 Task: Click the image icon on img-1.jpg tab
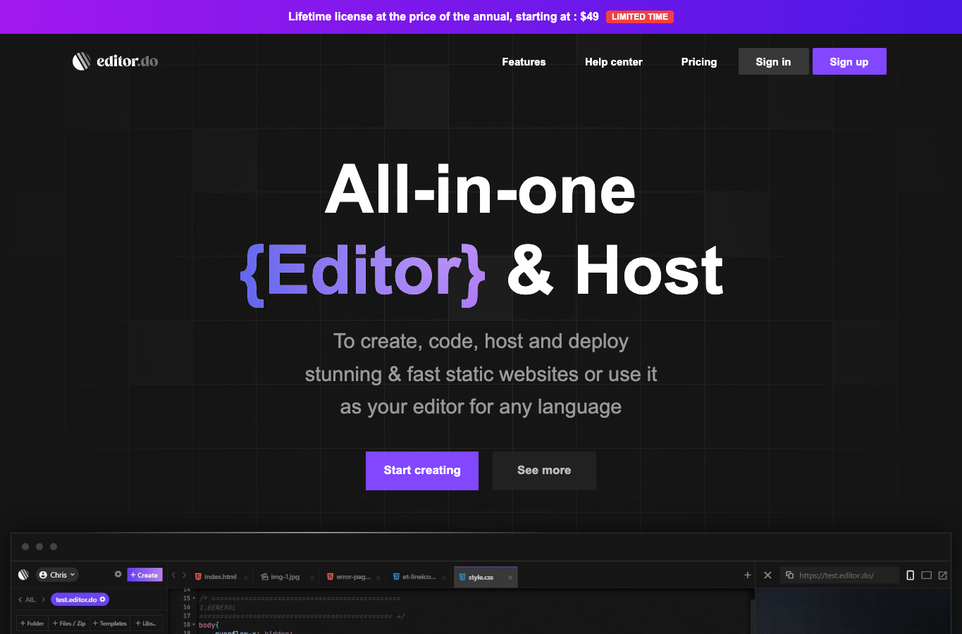click(264, 577)
